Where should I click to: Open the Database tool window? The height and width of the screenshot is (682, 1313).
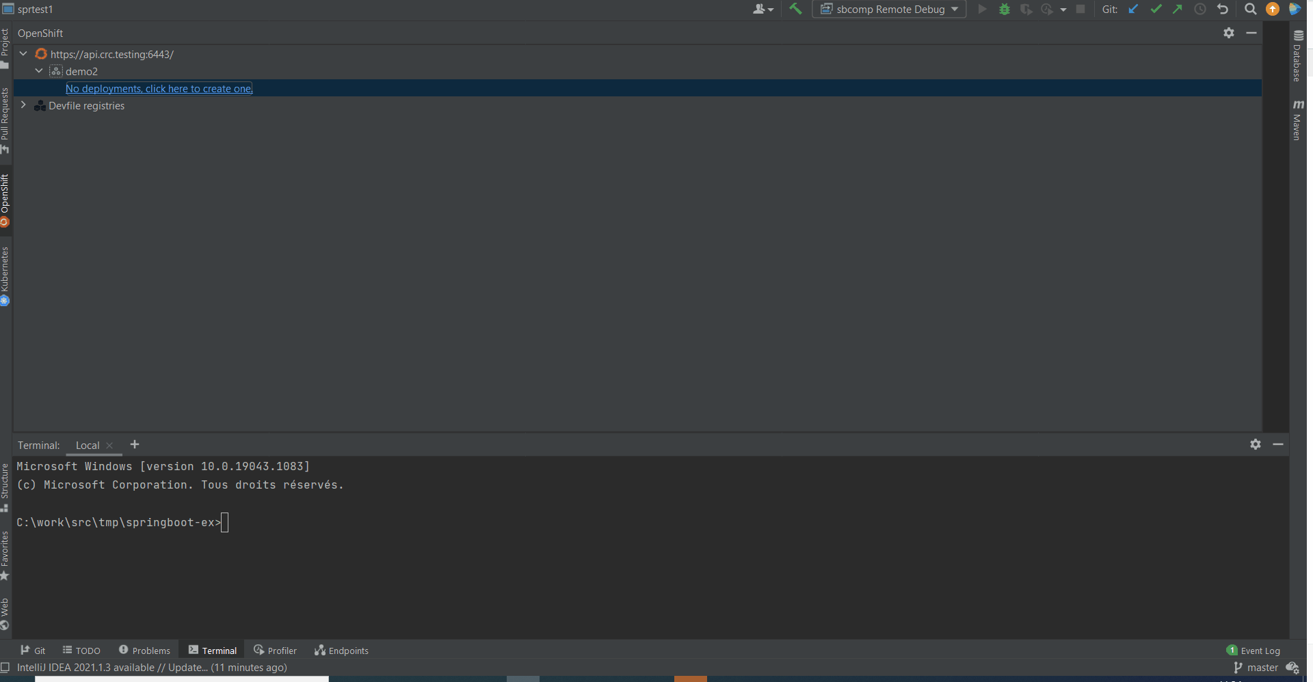[1297, 56]
